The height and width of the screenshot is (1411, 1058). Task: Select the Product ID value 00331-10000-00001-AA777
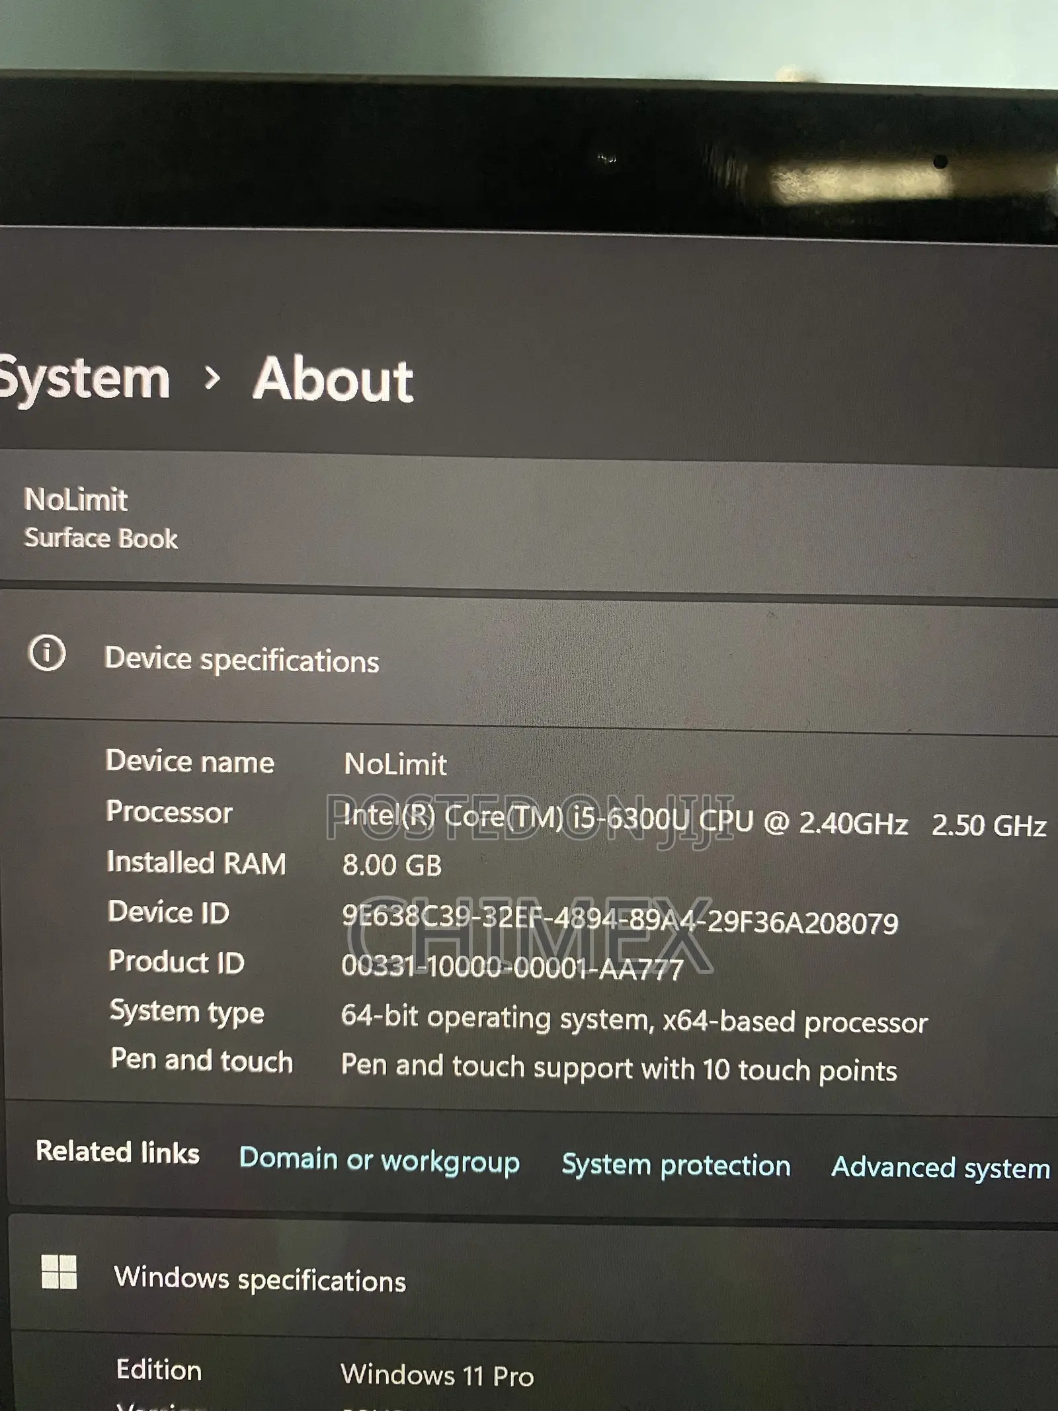512,968
